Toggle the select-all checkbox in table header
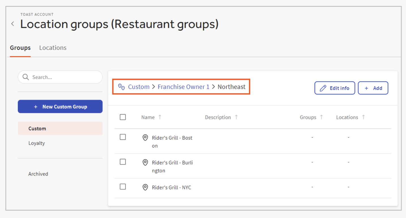 click(123, 117)
